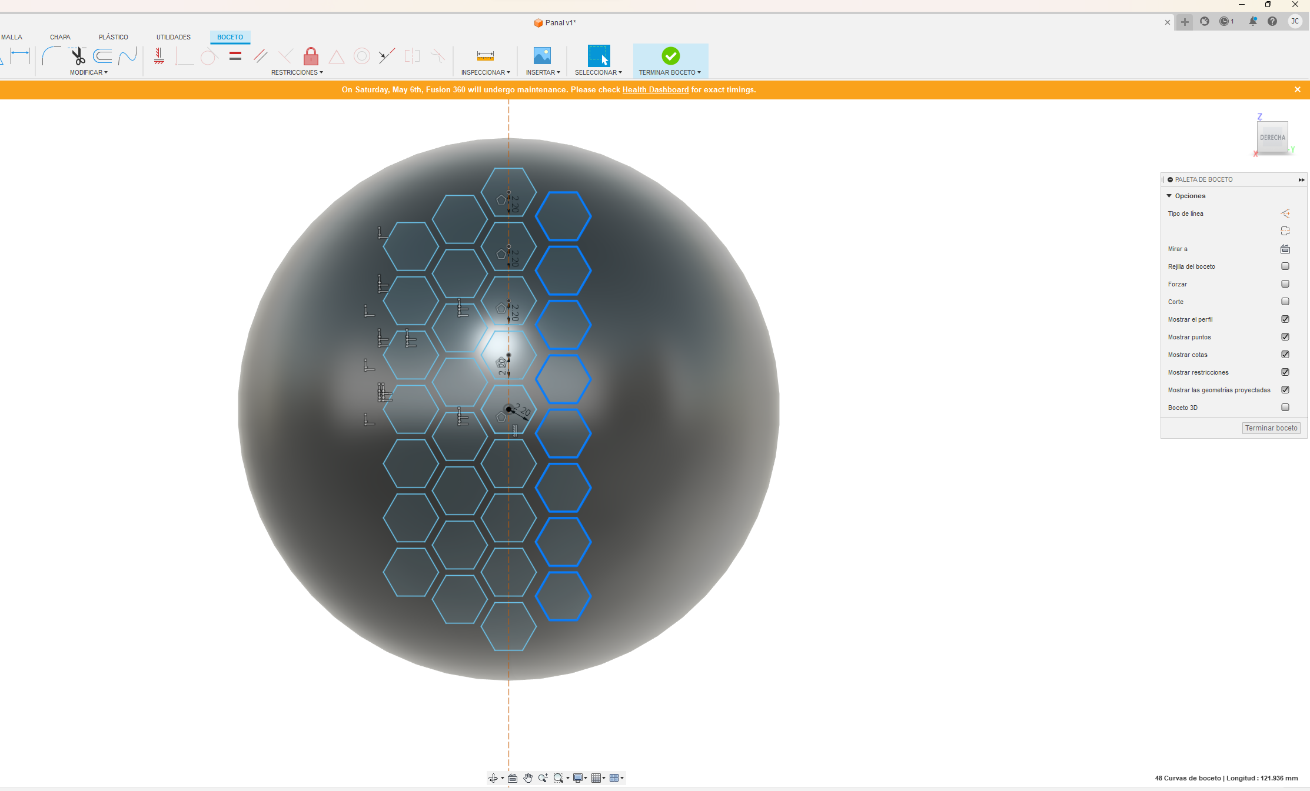The width and height of the screenshot is (1310, 791).
Task: Select the Trim scissors tool
Action: (x=77, y=56)
